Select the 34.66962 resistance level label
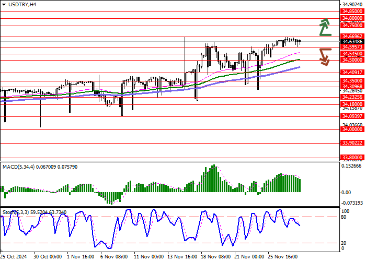Image resolution: width=366 pixels, height=261 pixels. (352, 37)
